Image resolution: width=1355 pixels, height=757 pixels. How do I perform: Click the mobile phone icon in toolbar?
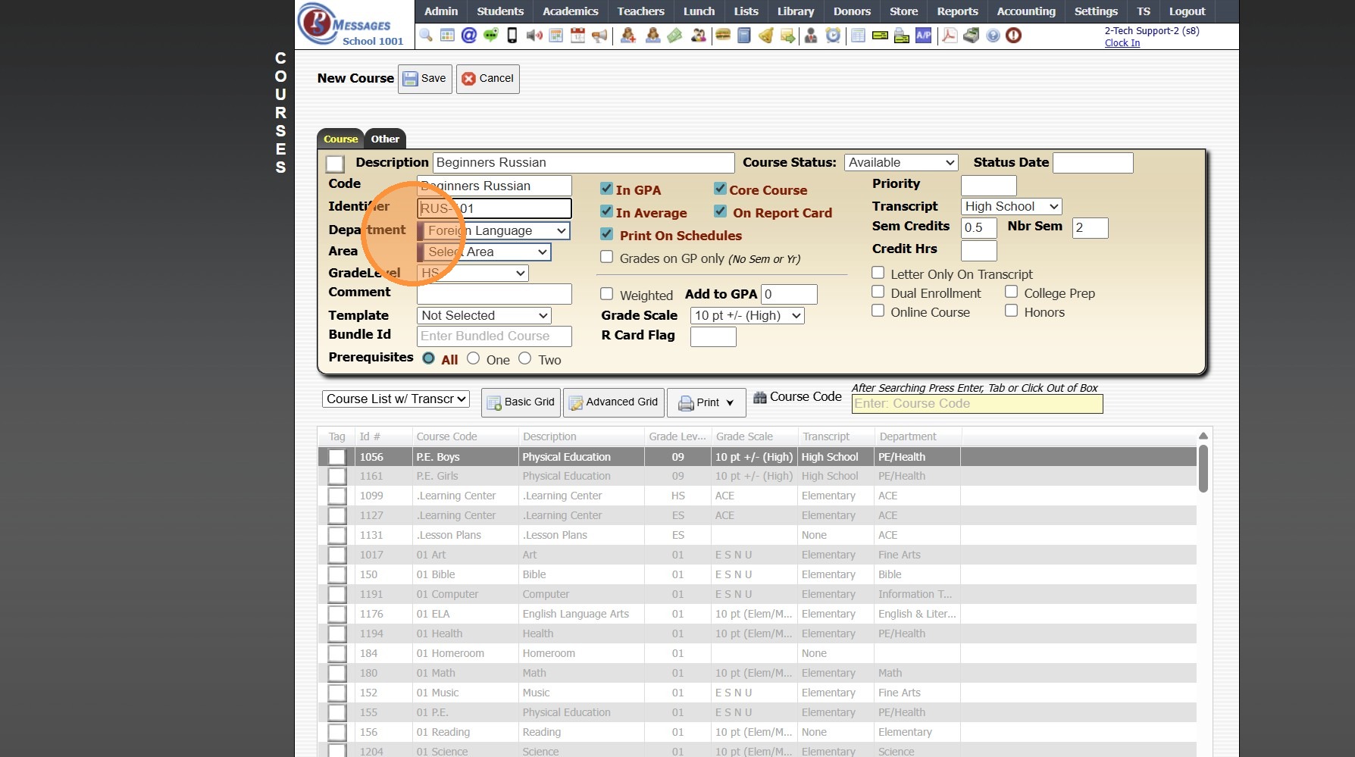[512, 36]
